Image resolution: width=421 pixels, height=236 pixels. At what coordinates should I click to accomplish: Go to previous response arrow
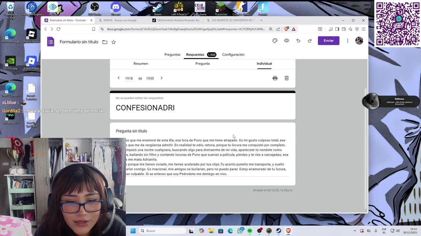[119, 78]
